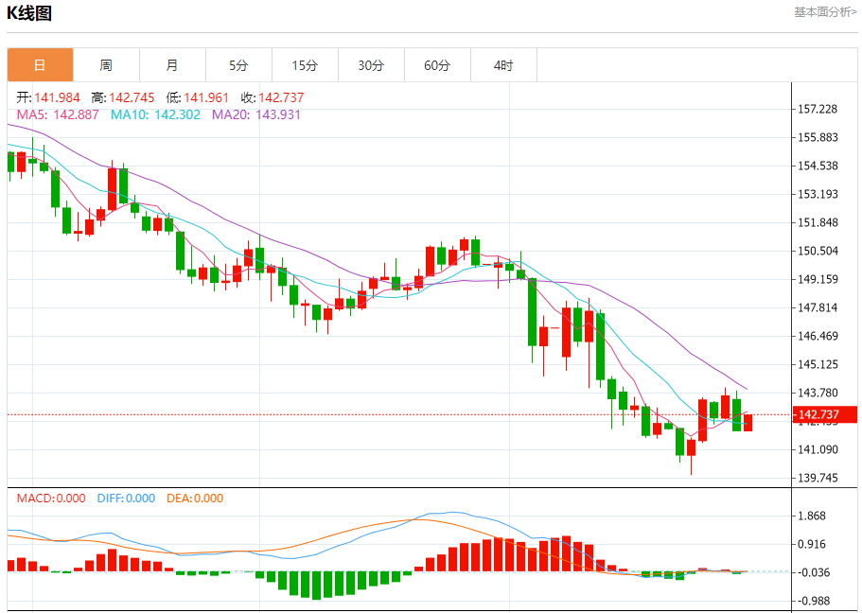The image size is (862, 613).
Task: Open the 60分 interval tab
Action: point(437,65)
